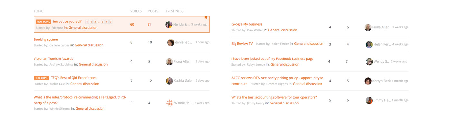Open the Big Review TV topic
451x126 pixels.
(x=242, y=44)
